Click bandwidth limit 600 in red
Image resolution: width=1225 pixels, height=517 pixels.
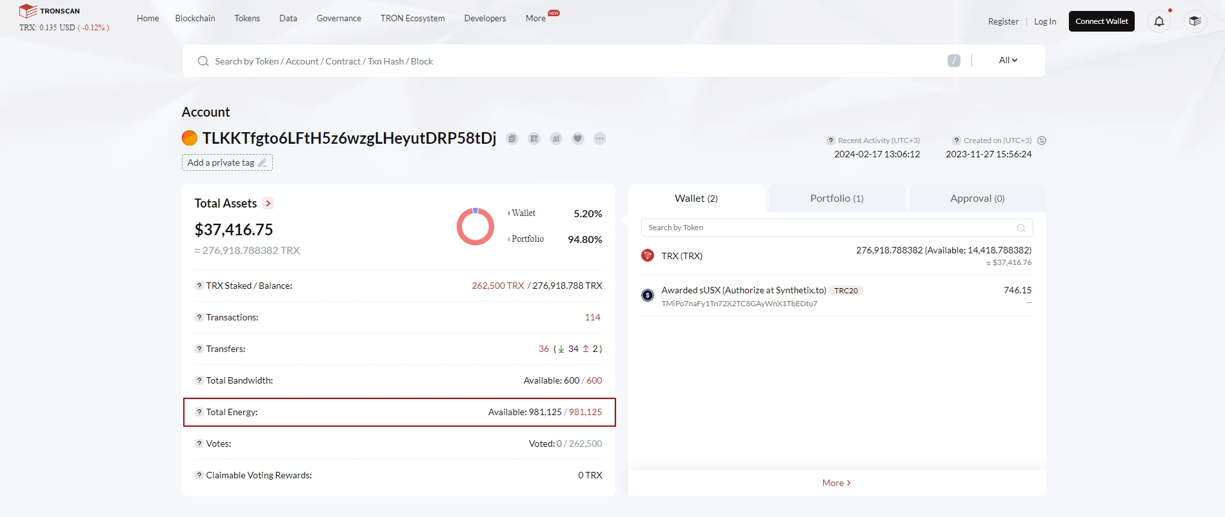[x=594, y=380]
